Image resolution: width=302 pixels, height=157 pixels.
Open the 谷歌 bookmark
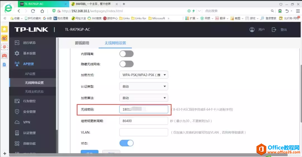click(48, 18)
